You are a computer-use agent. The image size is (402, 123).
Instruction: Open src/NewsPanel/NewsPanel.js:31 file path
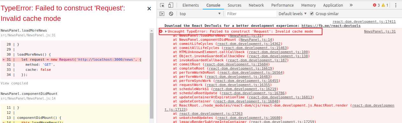click(28, 35)
